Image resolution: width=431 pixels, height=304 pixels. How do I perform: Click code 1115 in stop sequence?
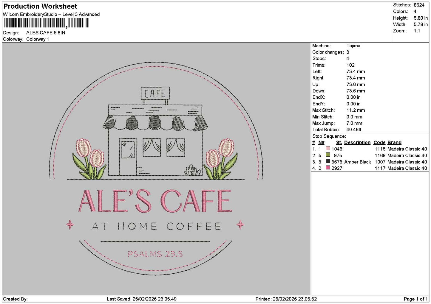click(x=380, y=149)
